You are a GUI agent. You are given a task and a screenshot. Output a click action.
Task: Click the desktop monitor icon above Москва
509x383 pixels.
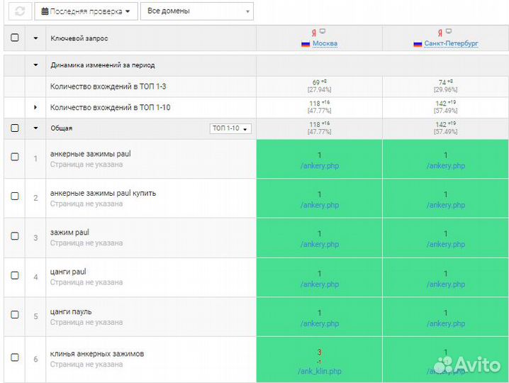pos(323,32)
